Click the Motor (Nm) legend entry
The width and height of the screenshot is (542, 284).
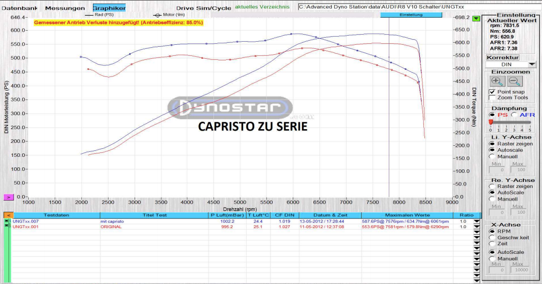(169, 15)
